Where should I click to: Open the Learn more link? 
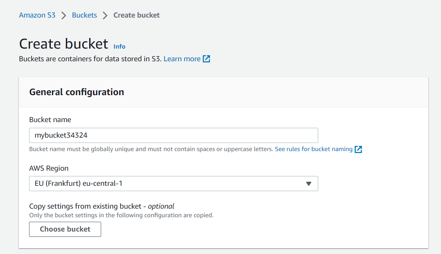coord(182,59)
